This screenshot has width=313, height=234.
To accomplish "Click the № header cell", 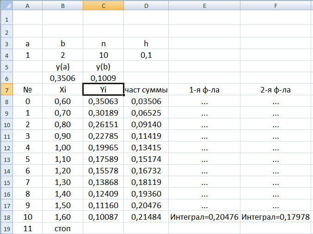I will click(28, 90).
